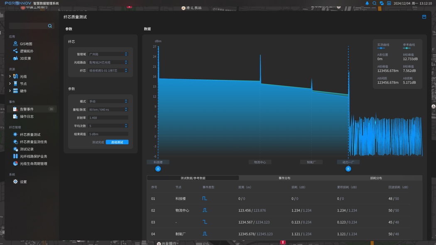The image size is (436, 245).
Task: Expand the 硬件 tree node
Action: pyautogui.click(x=10, y=91)
